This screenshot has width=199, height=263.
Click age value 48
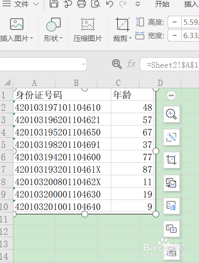[x=147, y=107]
